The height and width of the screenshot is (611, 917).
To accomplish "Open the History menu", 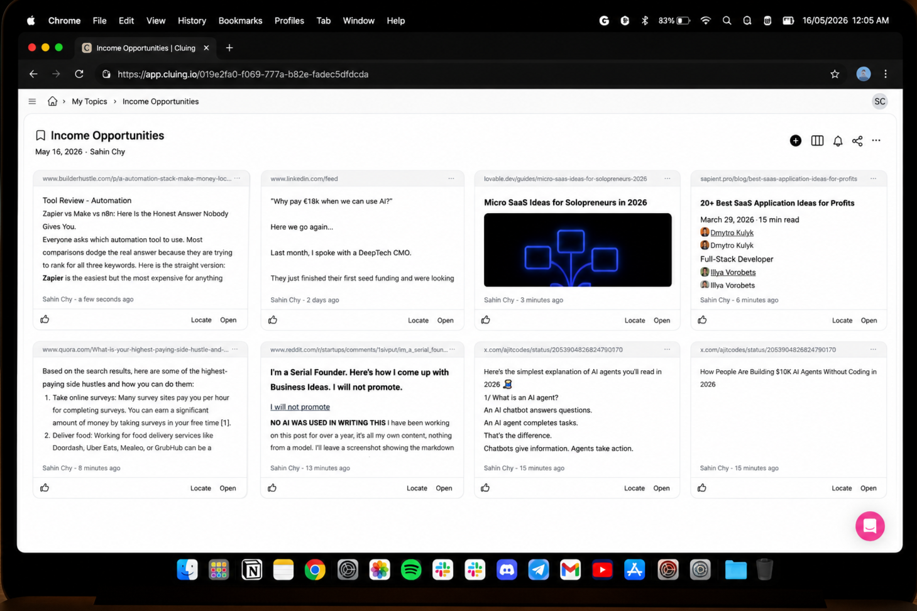I will (x=192, y=21).
